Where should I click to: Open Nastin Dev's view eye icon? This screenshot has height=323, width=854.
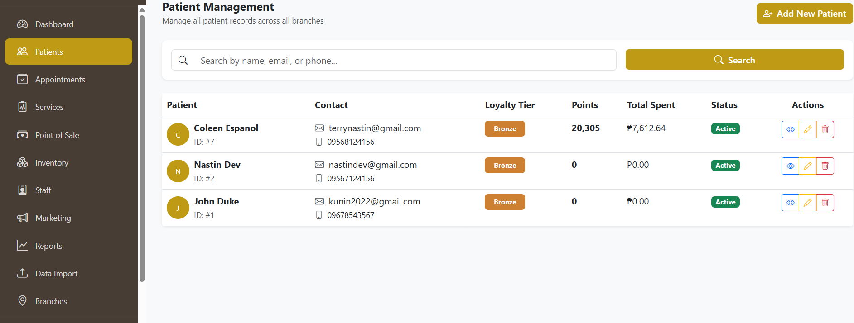tap(790, 166)
